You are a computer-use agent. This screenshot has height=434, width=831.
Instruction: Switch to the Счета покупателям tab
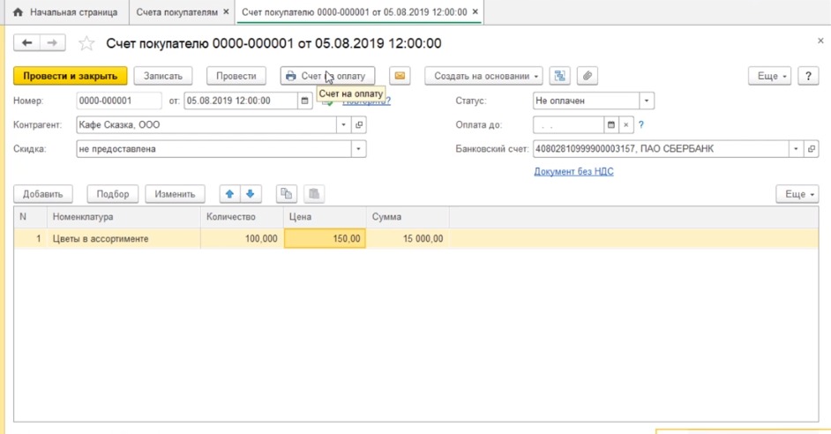pos(176,12)
